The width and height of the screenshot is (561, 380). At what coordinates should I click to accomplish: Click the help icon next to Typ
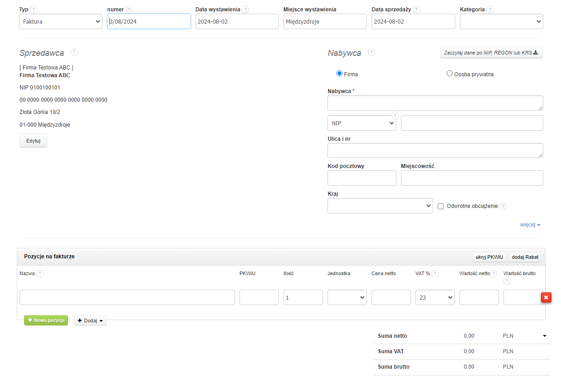click(x=34, y=10)
